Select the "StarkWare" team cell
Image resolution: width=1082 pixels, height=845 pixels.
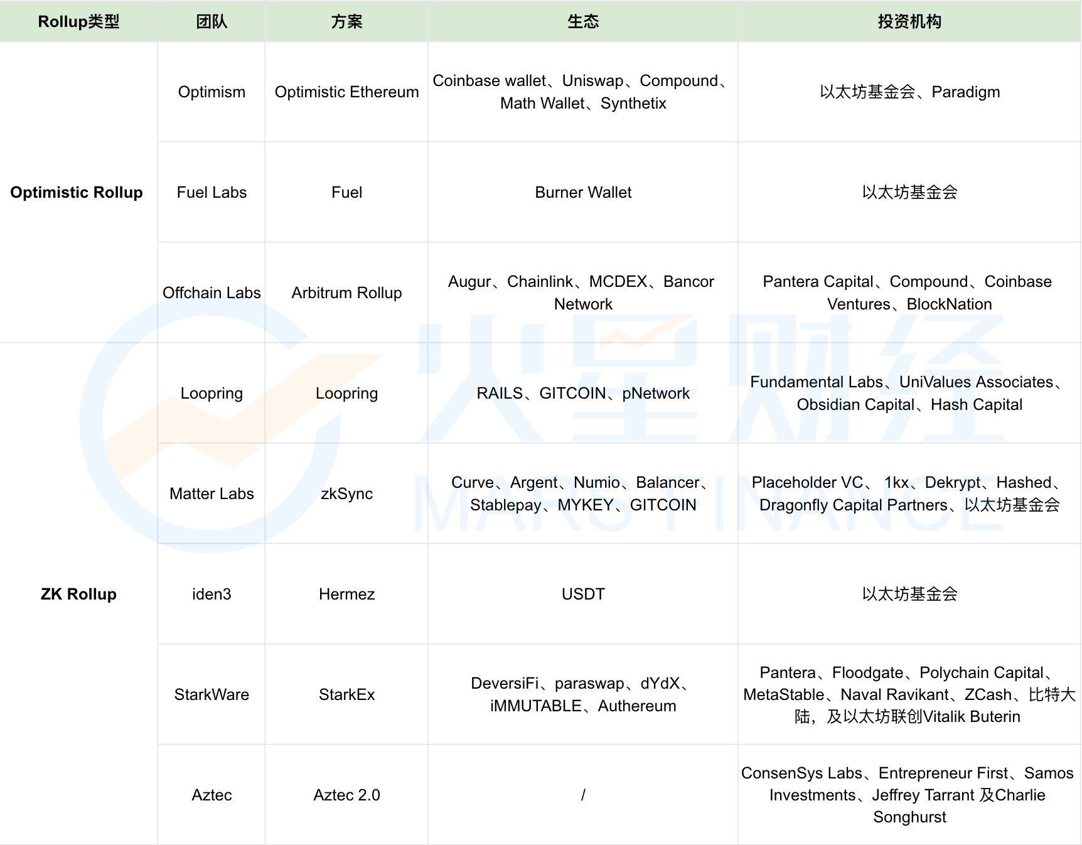tap(212, 694)
